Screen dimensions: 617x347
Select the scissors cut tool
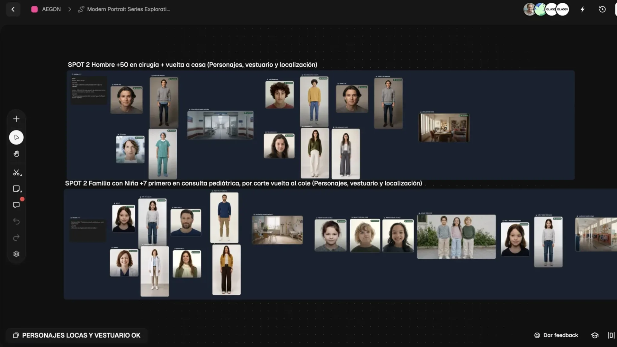coord(17,173)
